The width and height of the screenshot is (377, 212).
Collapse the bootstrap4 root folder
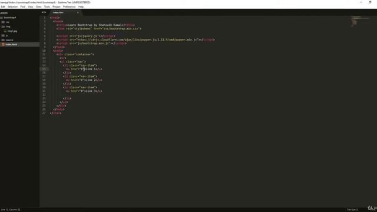click(10, 18)
